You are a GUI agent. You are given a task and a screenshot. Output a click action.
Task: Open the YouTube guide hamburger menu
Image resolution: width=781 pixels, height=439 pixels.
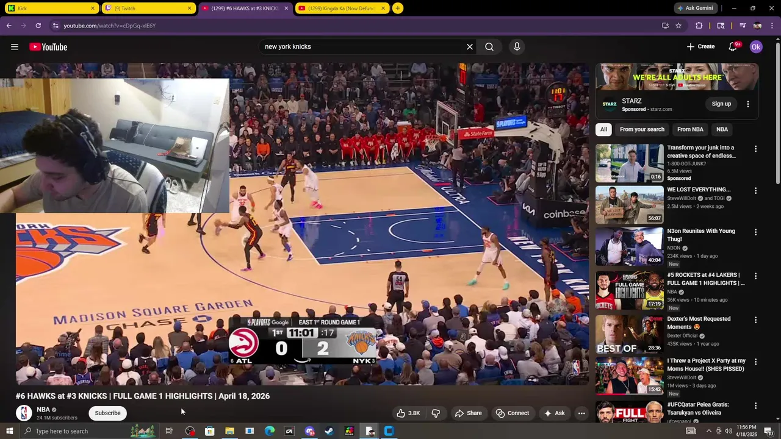tap(15, 47)
